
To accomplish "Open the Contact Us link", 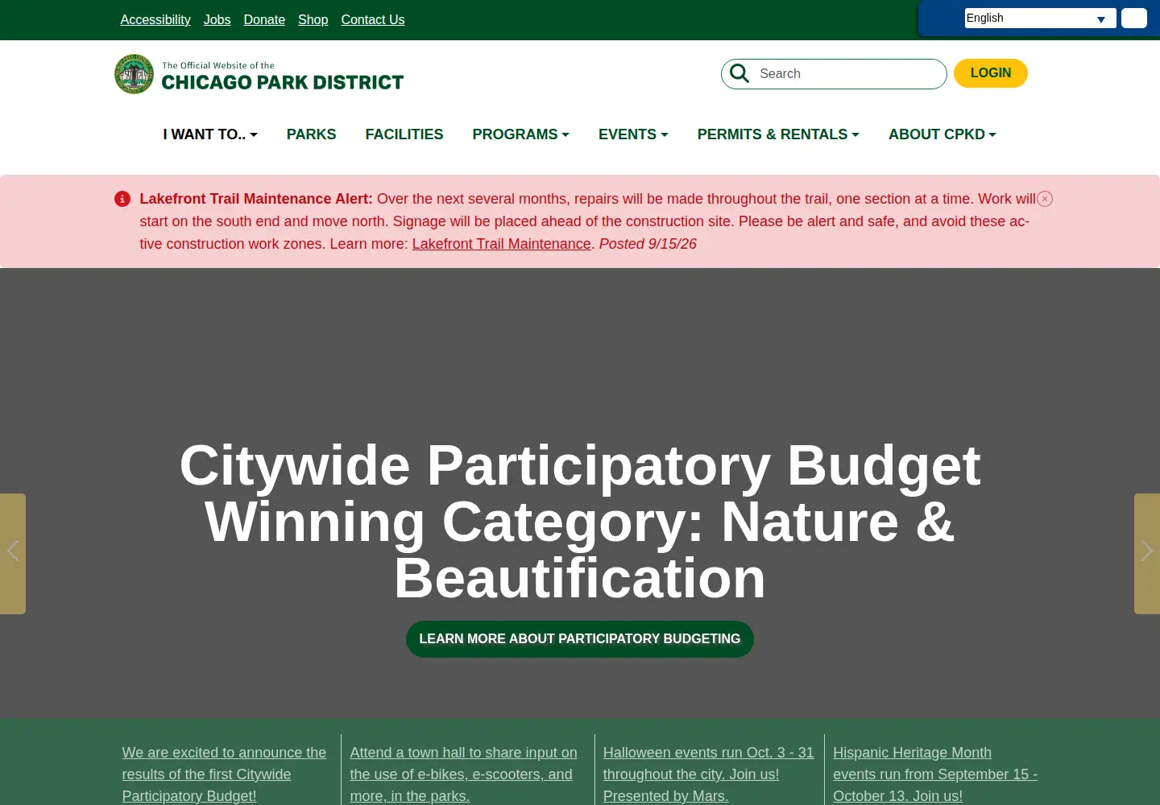I will point(373,19).
